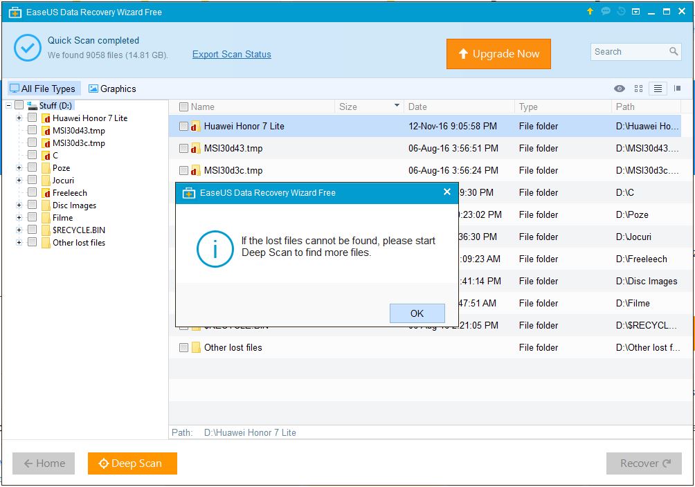Click the yellow upgrade arrow in title bar
The height and width of the screenshot is (487, 695).
coord(590,11)
